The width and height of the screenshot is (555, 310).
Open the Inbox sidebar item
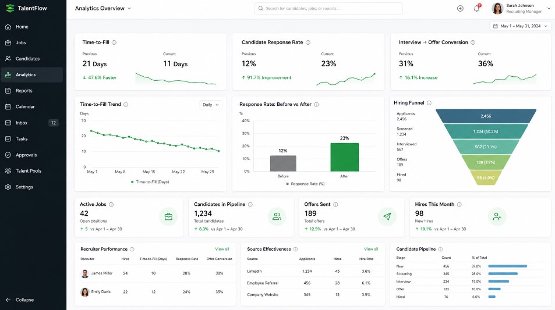point(32,123)
